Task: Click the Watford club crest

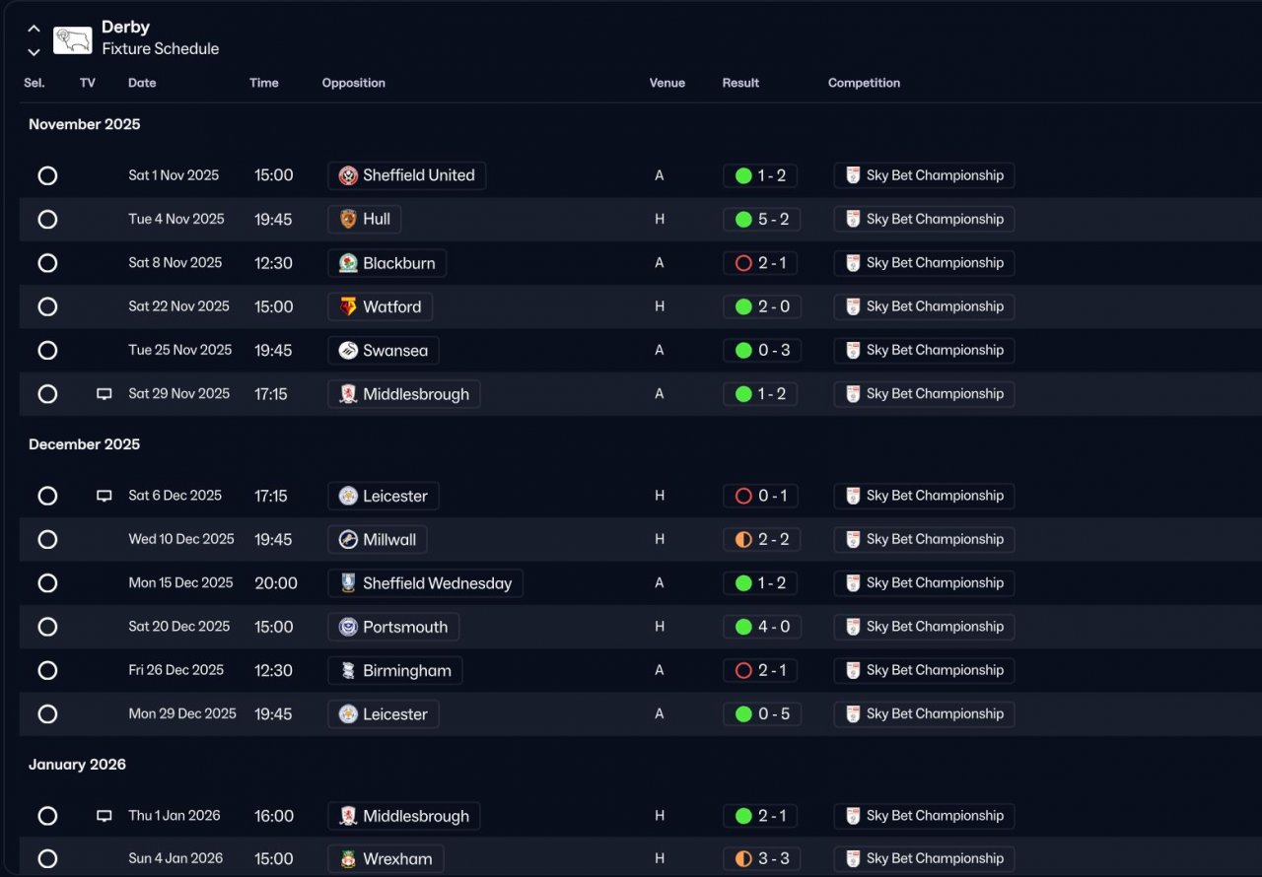Action: tap(348, 306)
